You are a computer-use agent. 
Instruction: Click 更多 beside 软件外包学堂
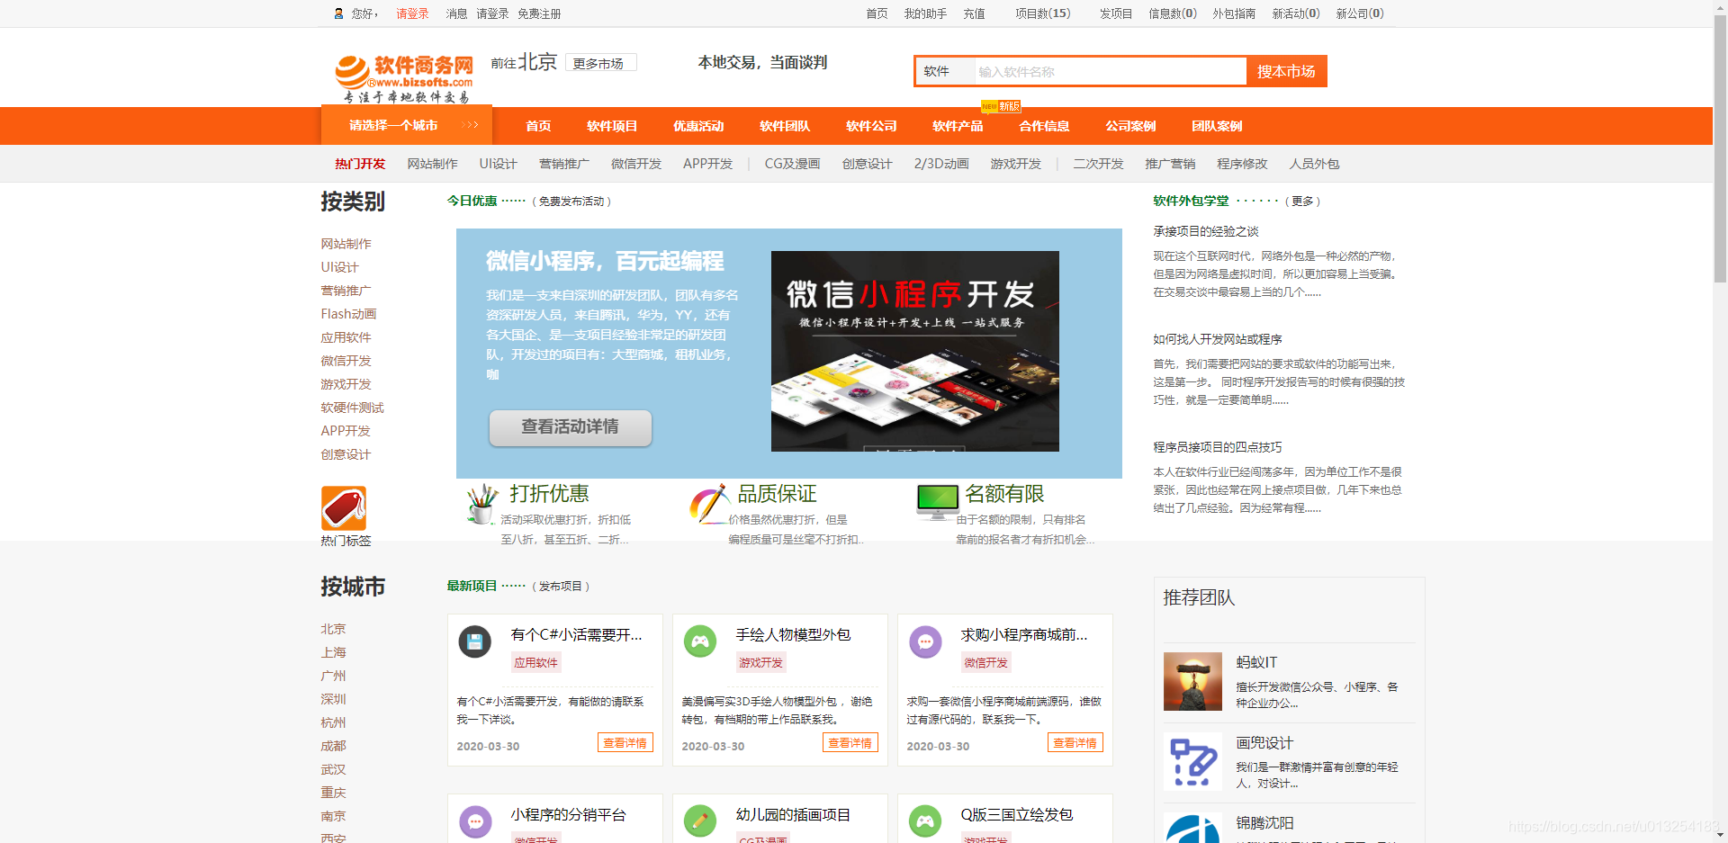tap(1302, 202)
